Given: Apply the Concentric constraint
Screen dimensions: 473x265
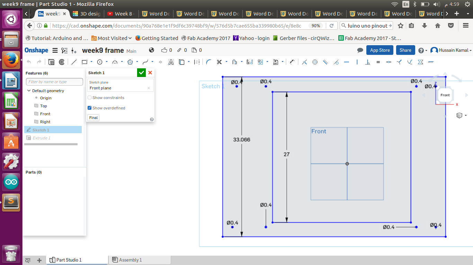Looking at the screenshot, I should pos(315,62).
